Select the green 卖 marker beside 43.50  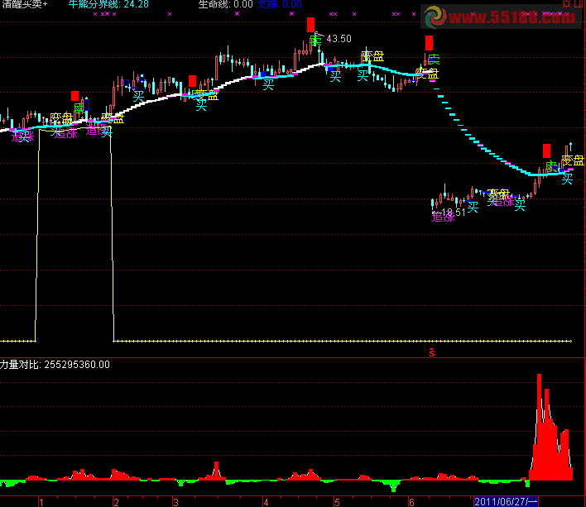click(315, 40)
